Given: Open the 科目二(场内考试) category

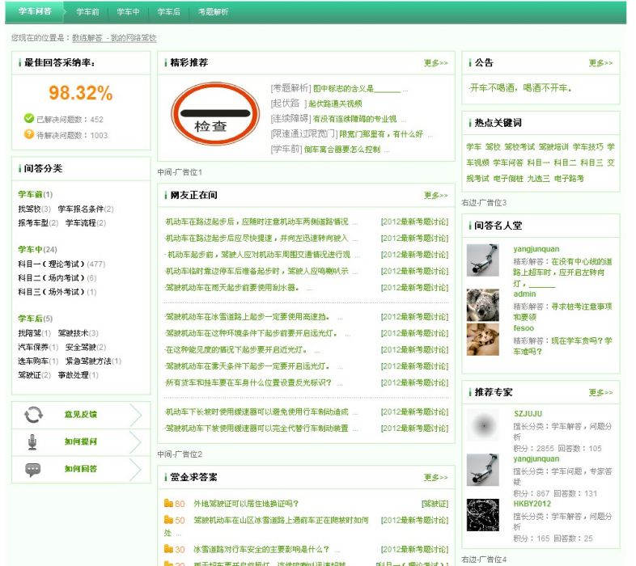Looking at the screenshot, I should point(51,277).
